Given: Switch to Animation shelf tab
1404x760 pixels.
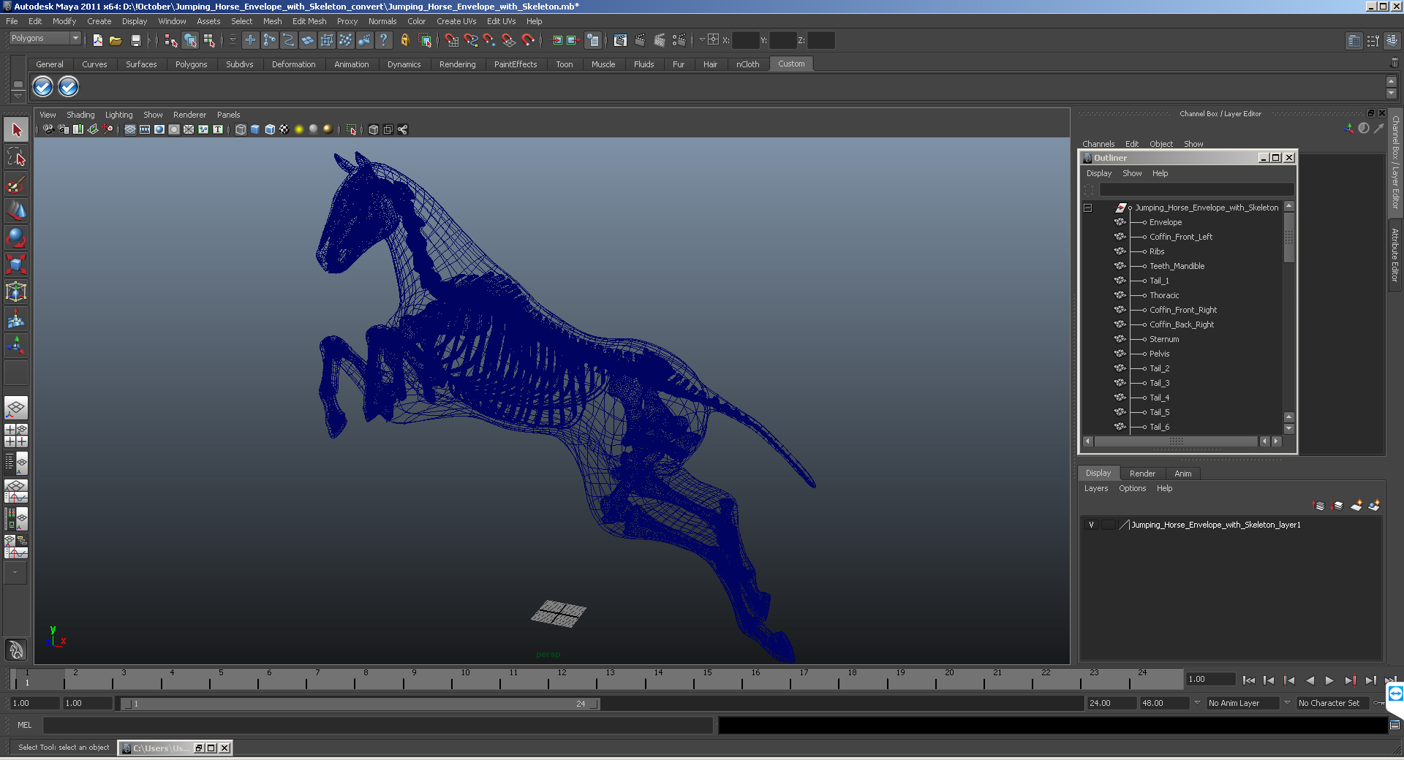Looking at the screenshot, I should coord(351,64).
